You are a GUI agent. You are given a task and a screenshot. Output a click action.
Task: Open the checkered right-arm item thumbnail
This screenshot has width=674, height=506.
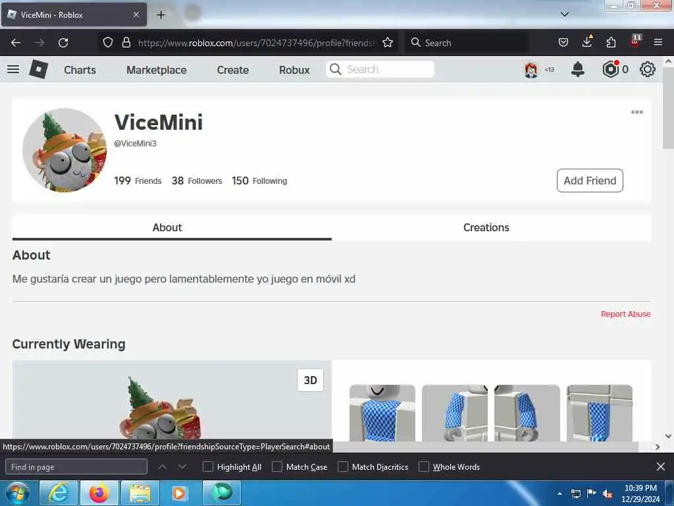click(x=527, y=413)
